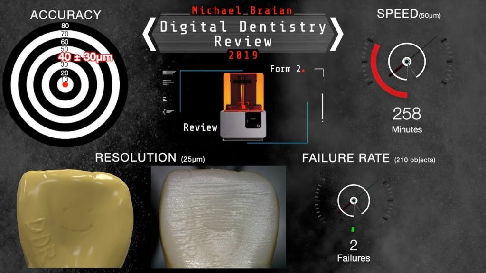Click the '258' minutes number
486x273 pixels.
407,114
